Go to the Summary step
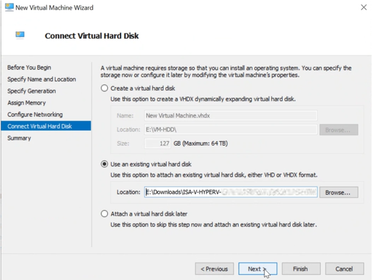This screenshot has height=280, width=372. pyautogui.click(x=19, y=138)
